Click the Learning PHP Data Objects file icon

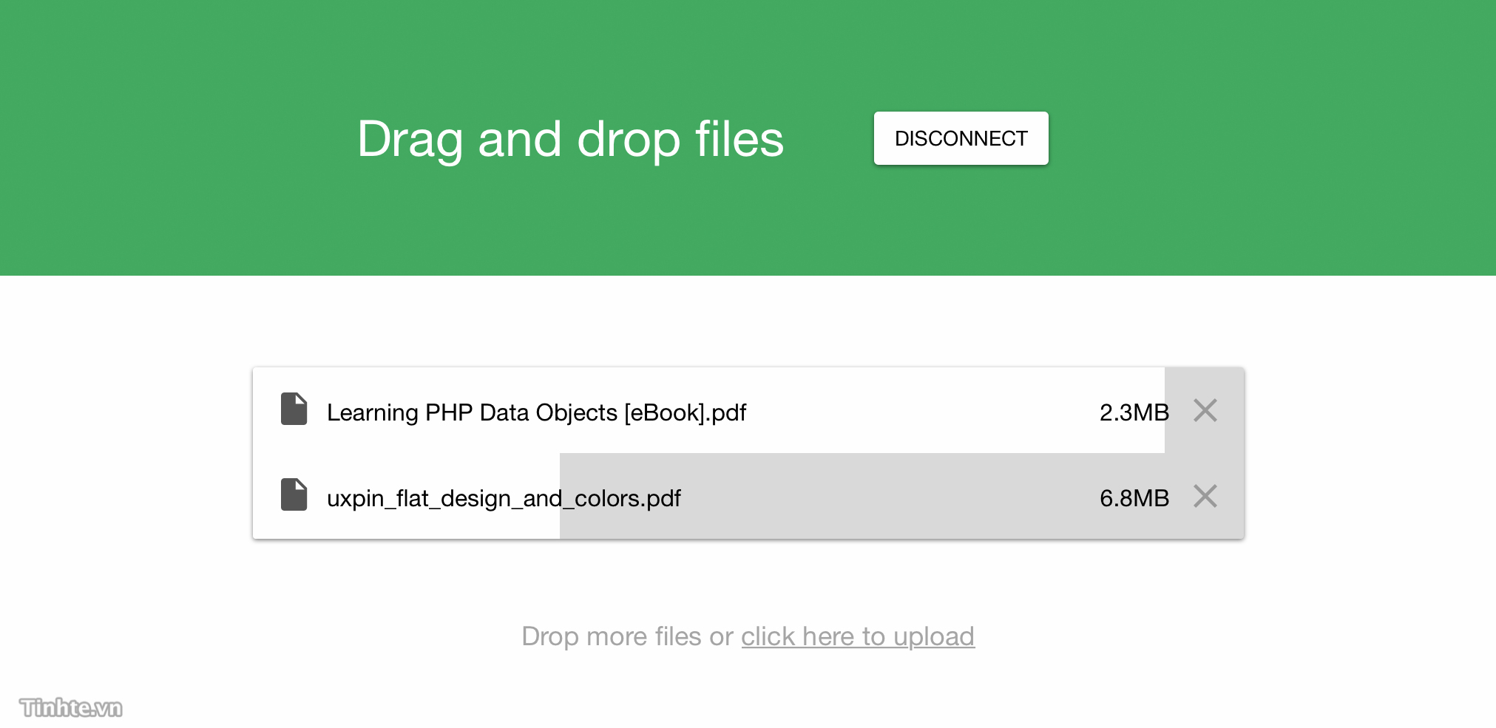point(294,409)
